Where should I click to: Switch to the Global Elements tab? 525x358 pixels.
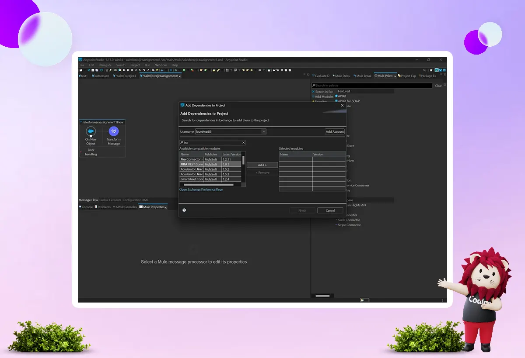pyautogui.click(x=110, y=200)
